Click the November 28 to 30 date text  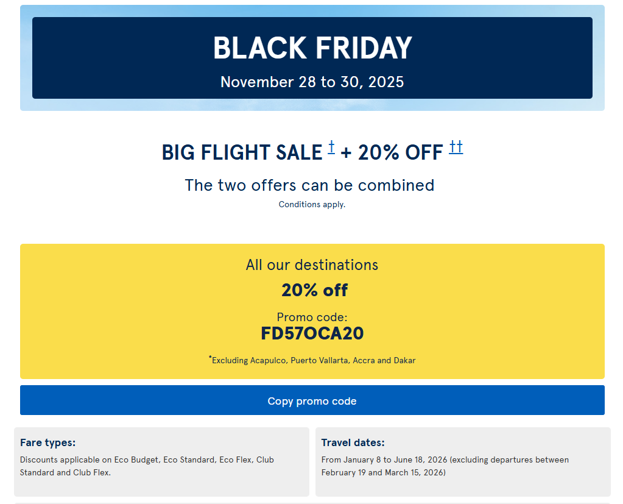pyautogui.click(x=312, y=82)
